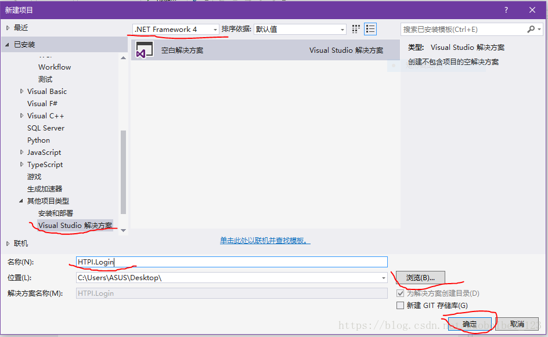Open the .NET Framework 4 version dropdown
Screen dimensions: 548x337
point(176,30)
